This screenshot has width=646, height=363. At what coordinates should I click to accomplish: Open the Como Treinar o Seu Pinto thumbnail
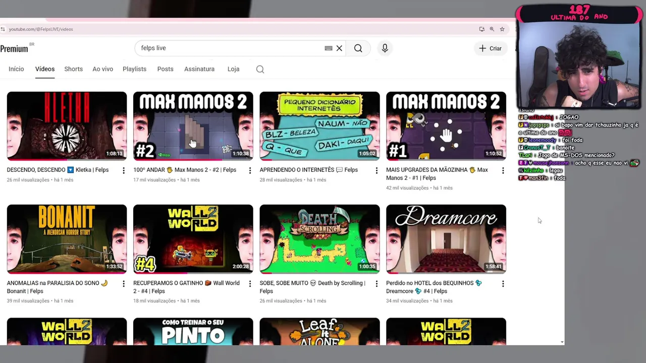tap(193, 332)
